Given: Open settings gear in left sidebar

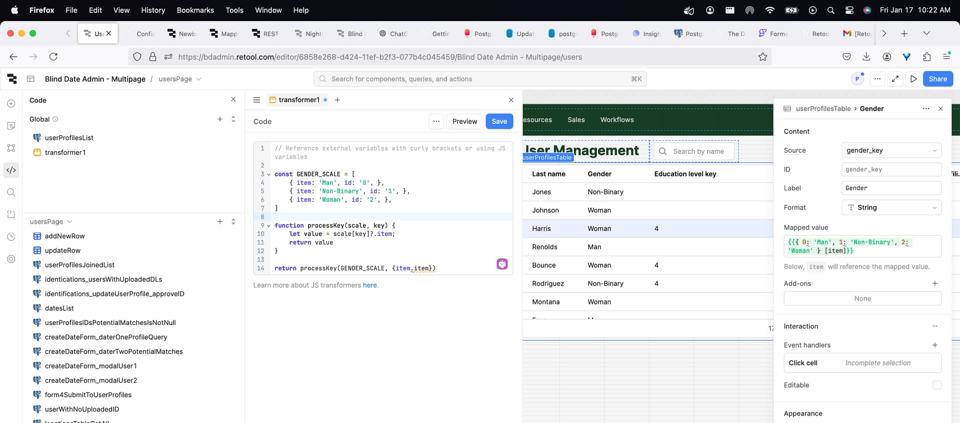Looking at the screenshot, I should click(x=11, y=259).
